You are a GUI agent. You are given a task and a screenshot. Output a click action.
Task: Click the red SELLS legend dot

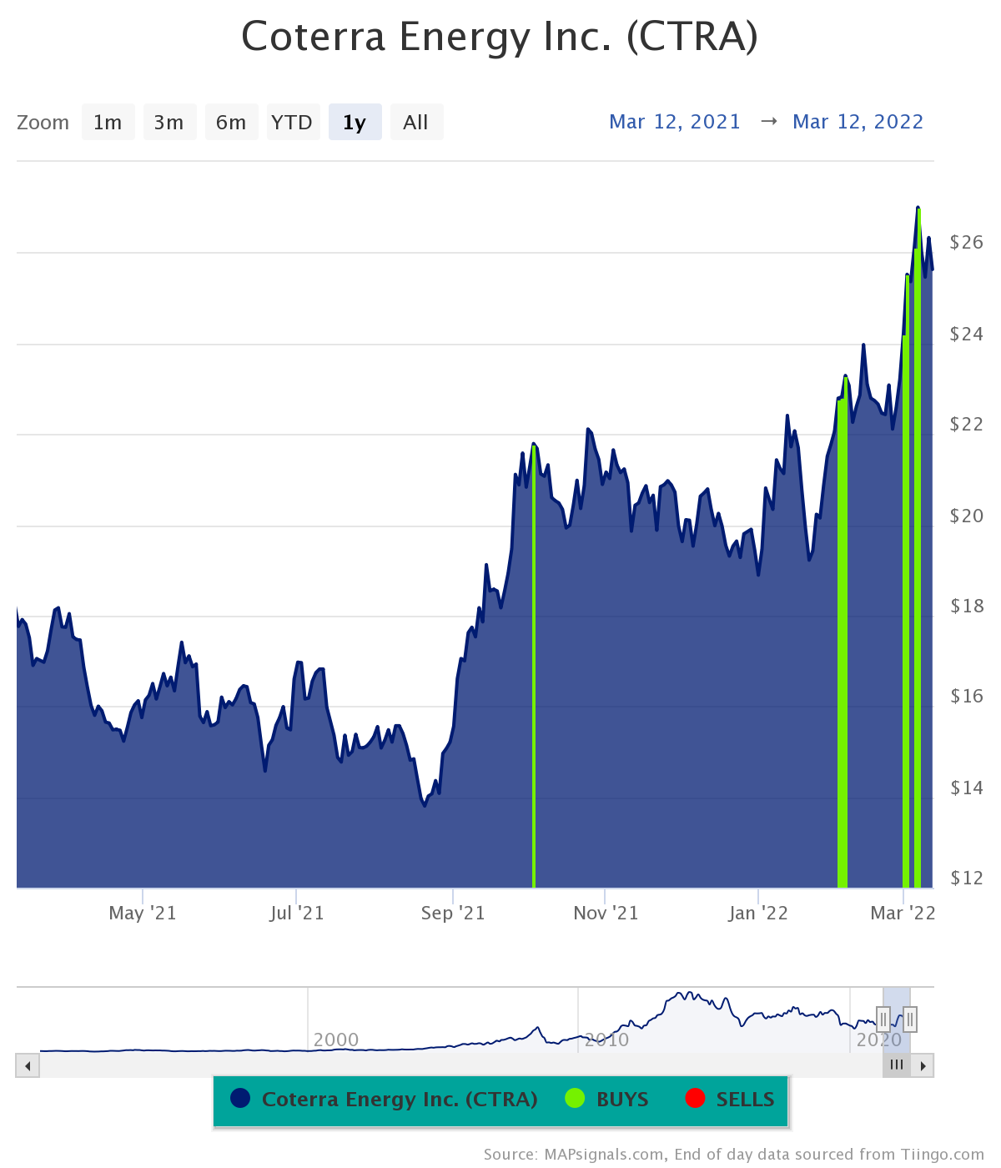(695, 1099)
